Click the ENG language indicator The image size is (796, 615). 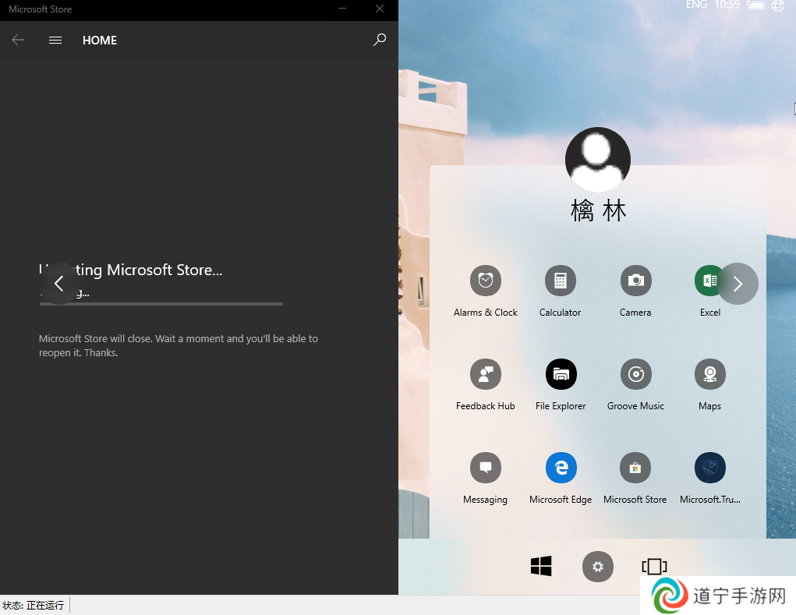[696, 5]
